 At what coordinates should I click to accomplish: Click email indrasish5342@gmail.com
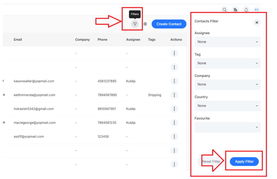click(34, 109)
